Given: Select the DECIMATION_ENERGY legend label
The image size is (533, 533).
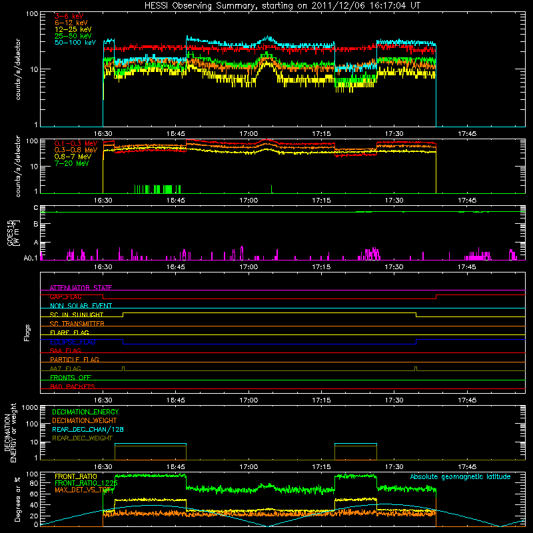Looking at the screenshot, I should click(x=85, y=412).
